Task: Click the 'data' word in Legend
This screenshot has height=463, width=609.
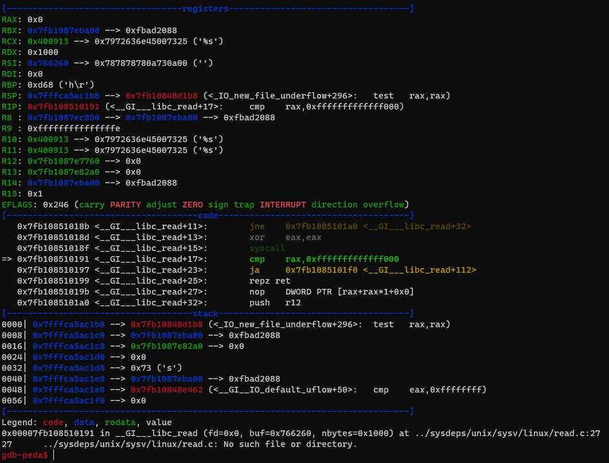Action: pyautogui.click(x=84, y=422)
